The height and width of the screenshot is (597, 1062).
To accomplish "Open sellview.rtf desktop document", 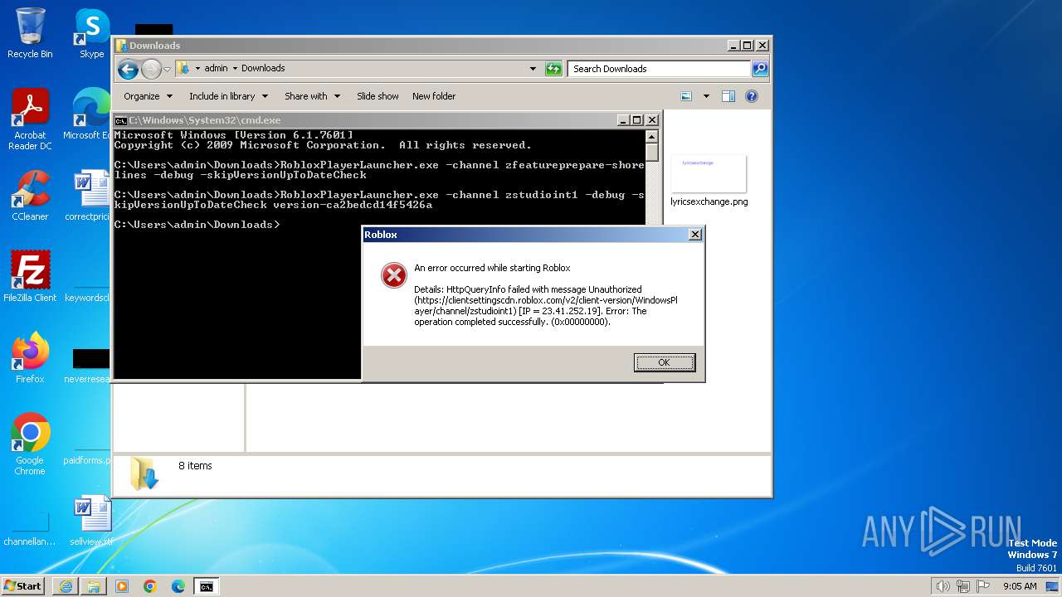I will [91, 521].
